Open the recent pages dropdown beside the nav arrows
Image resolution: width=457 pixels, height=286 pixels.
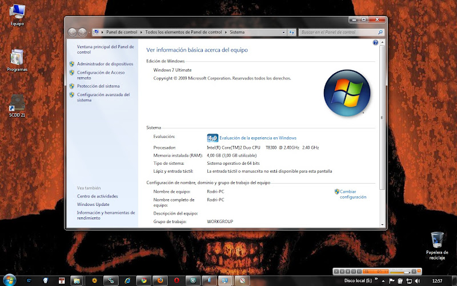(89, 33)
